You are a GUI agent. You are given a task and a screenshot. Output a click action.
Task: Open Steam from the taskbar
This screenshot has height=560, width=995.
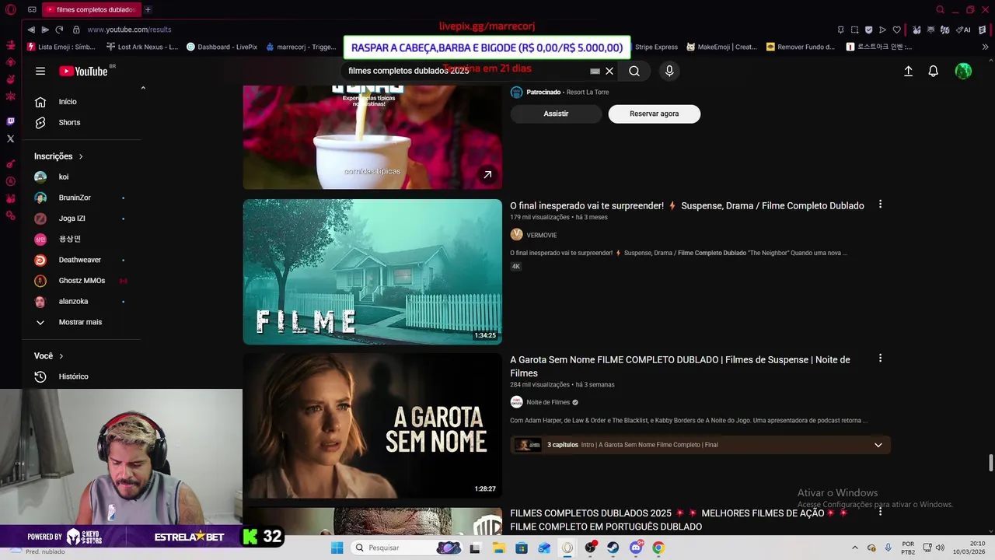[x=613, y=548]
